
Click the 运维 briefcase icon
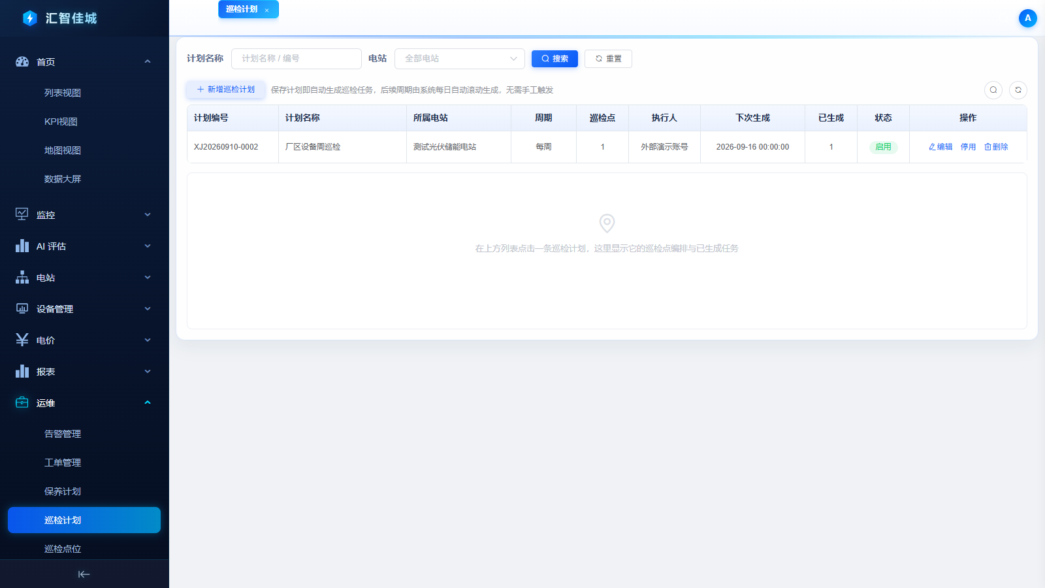(22, 402)
